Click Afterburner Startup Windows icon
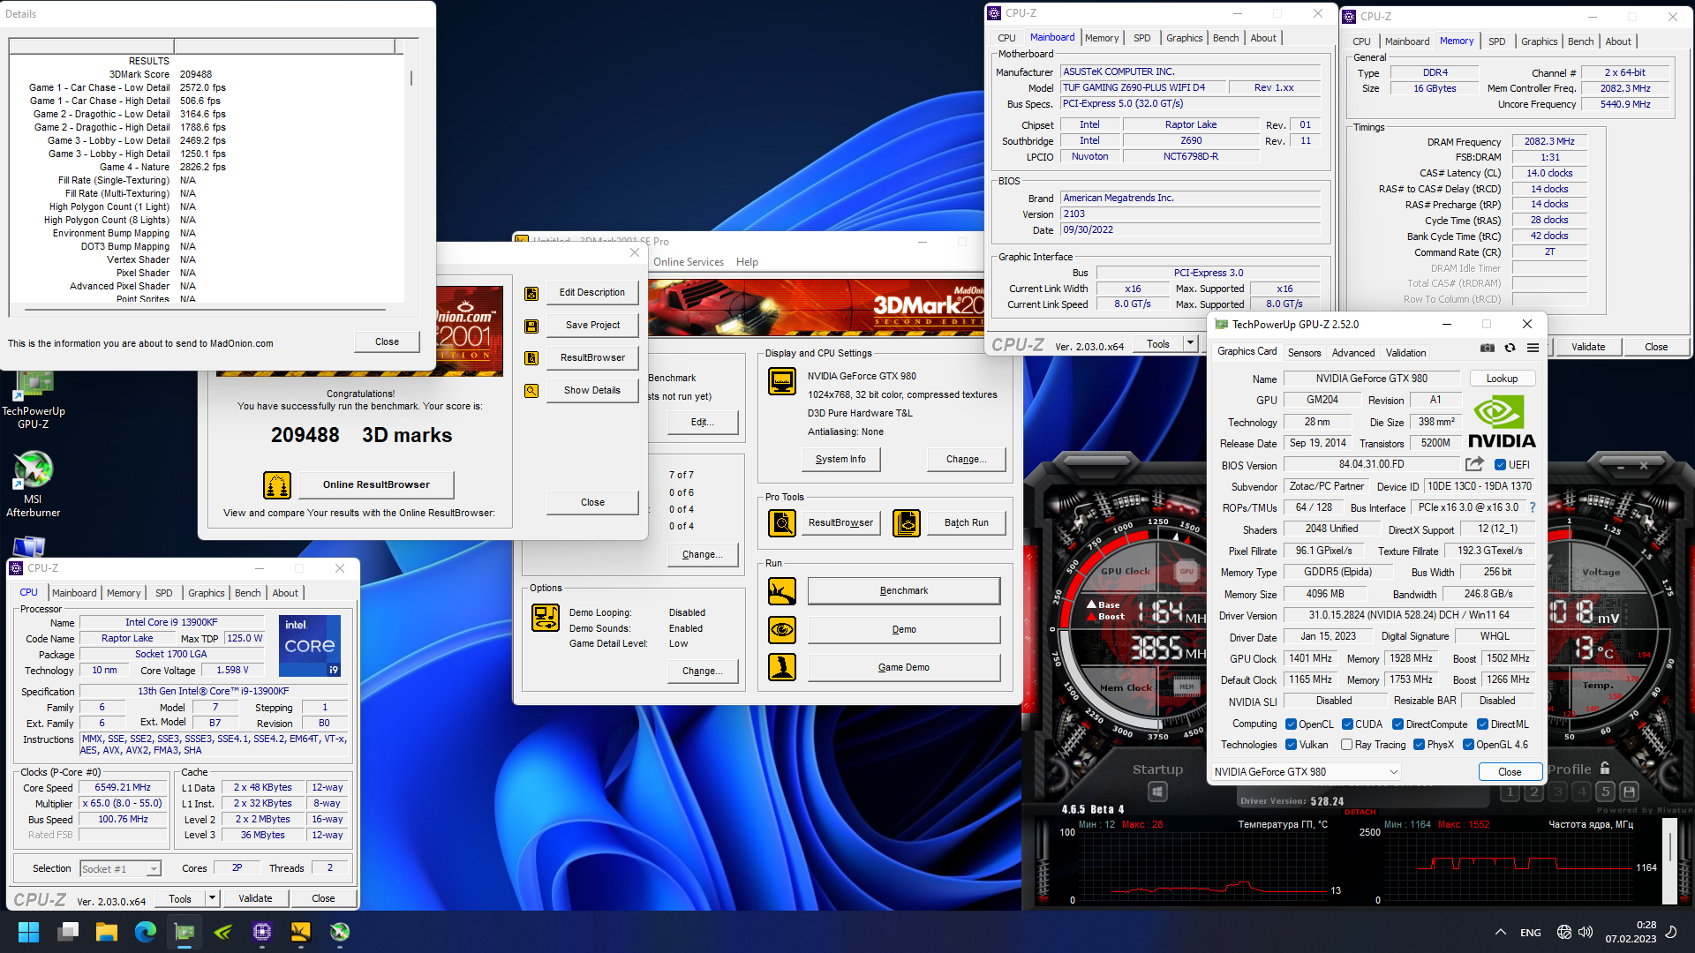The height and width of the screenshot is (953, 1695). coord(1158,792)
